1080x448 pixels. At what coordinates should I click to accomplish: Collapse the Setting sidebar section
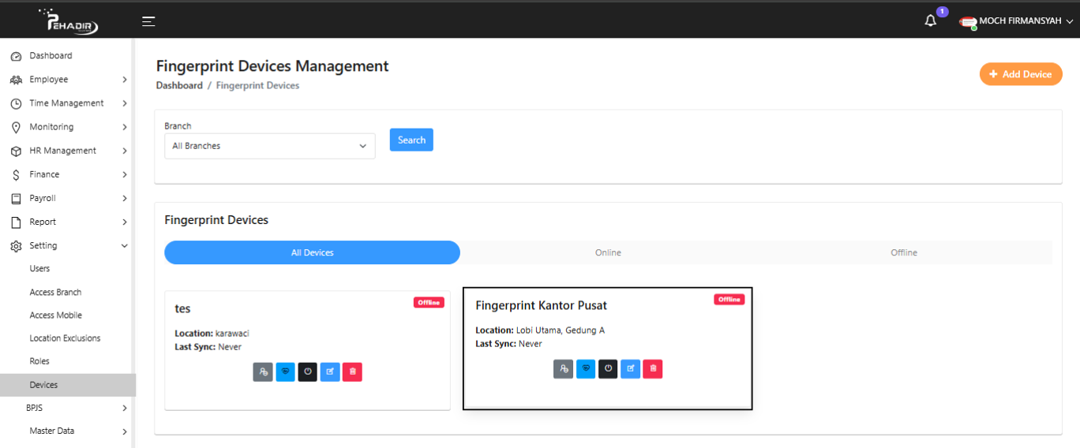coord(68,245)
